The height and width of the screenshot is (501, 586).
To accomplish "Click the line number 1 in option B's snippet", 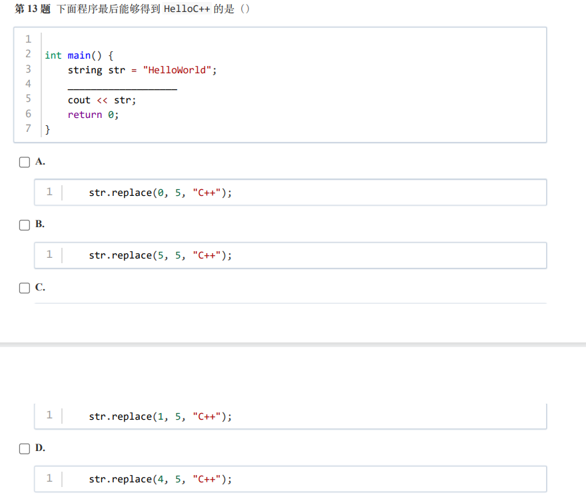I will pyautogui.click(x=49, y=255).
